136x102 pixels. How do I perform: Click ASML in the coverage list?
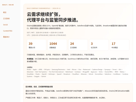click(40, 70)
